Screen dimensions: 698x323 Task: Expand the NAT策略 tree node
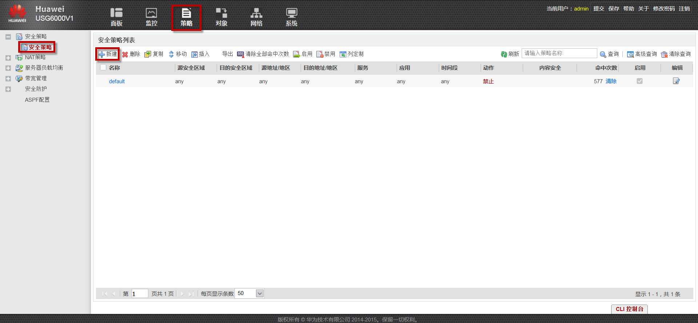coord(8,58)
